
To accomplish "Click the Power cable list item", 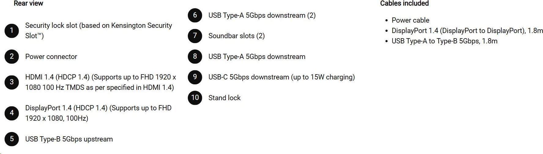I will 411,20.
